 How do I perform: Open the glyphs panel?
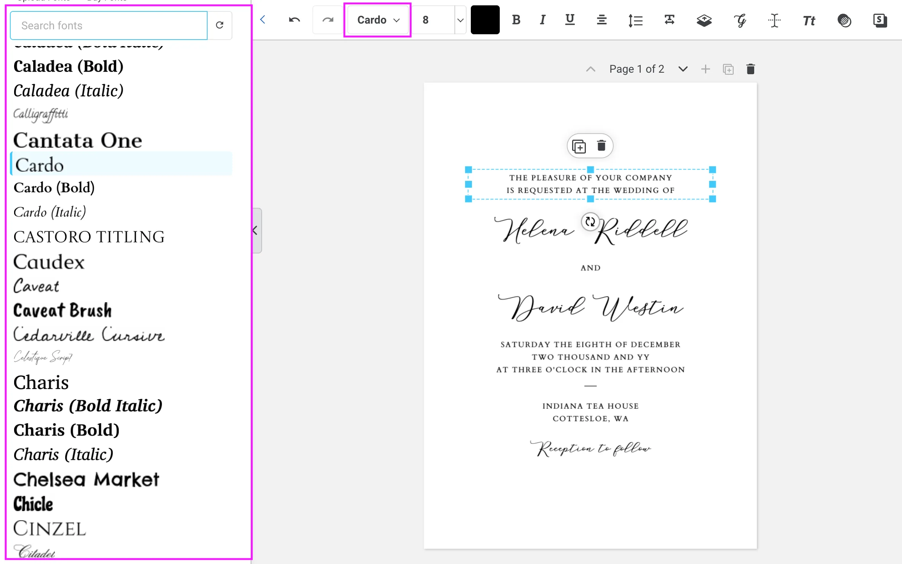pyautogui.click(x=740, y=20)
